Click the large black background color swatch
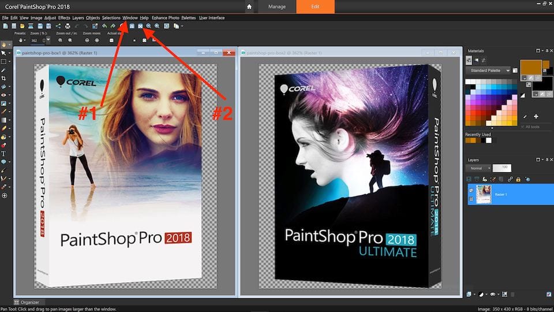 point(542,84)
